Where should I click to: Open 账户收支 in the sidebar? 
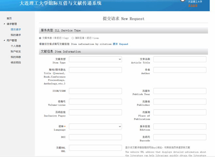16,52
